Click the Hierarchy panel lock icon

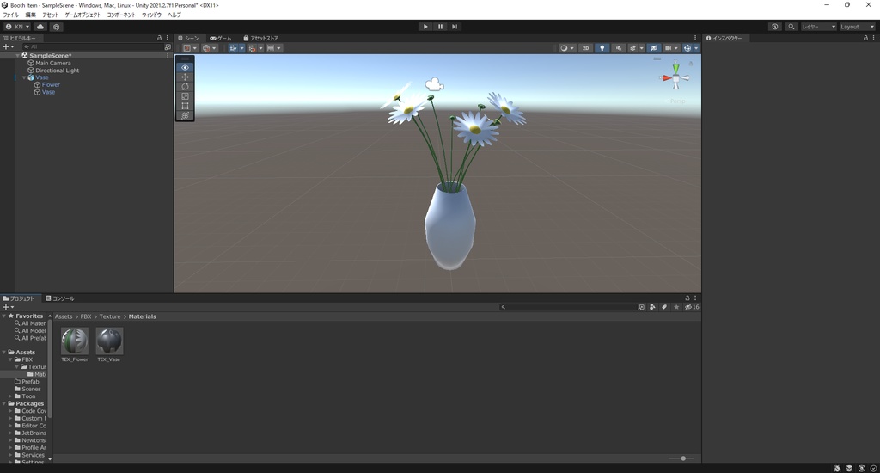pos(159,38)
